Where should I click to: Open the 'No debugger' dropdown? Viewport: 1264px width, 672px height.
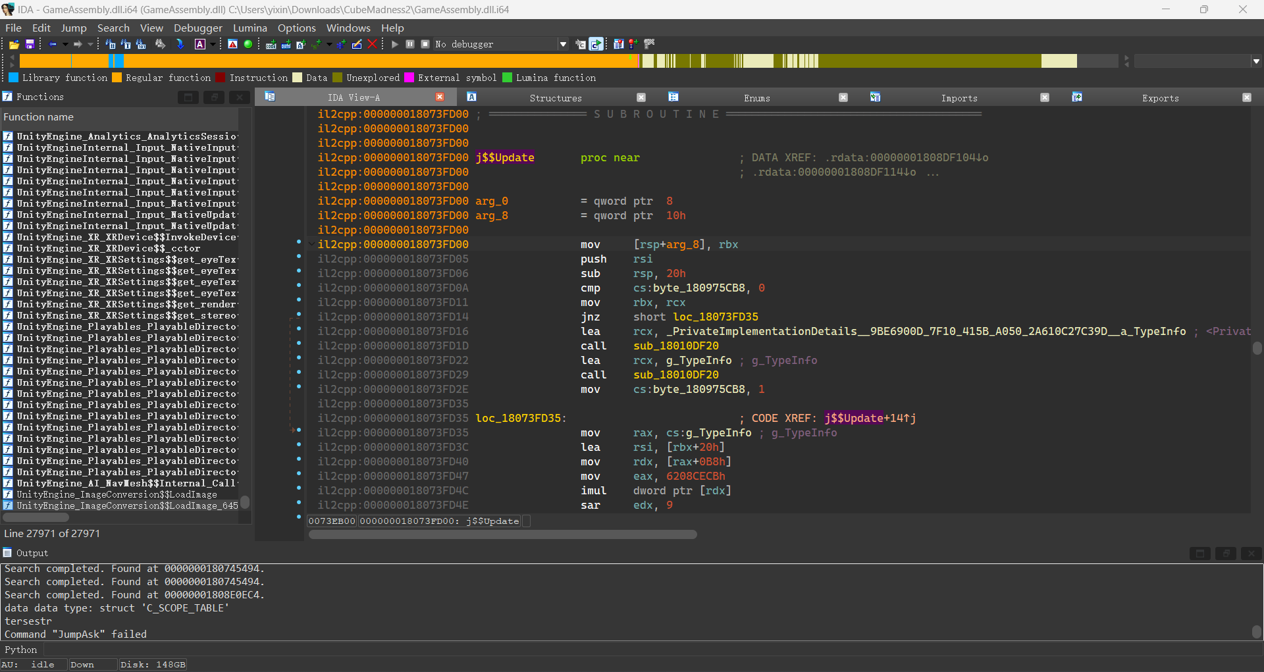pos(563,44)
